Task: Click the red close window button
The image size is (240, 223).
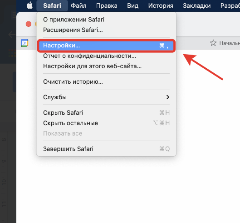Action: (29, 24)
